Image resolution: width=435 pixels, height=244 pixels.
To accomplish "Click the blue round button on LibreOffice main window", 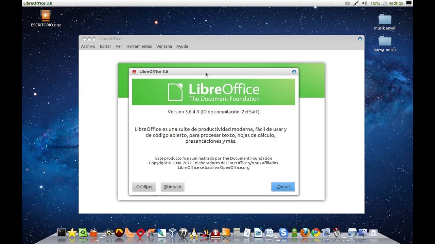I will click(x=360, y=39).
